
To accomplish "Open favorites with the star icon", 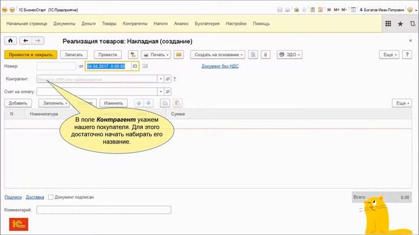I will tap(400, 23).
